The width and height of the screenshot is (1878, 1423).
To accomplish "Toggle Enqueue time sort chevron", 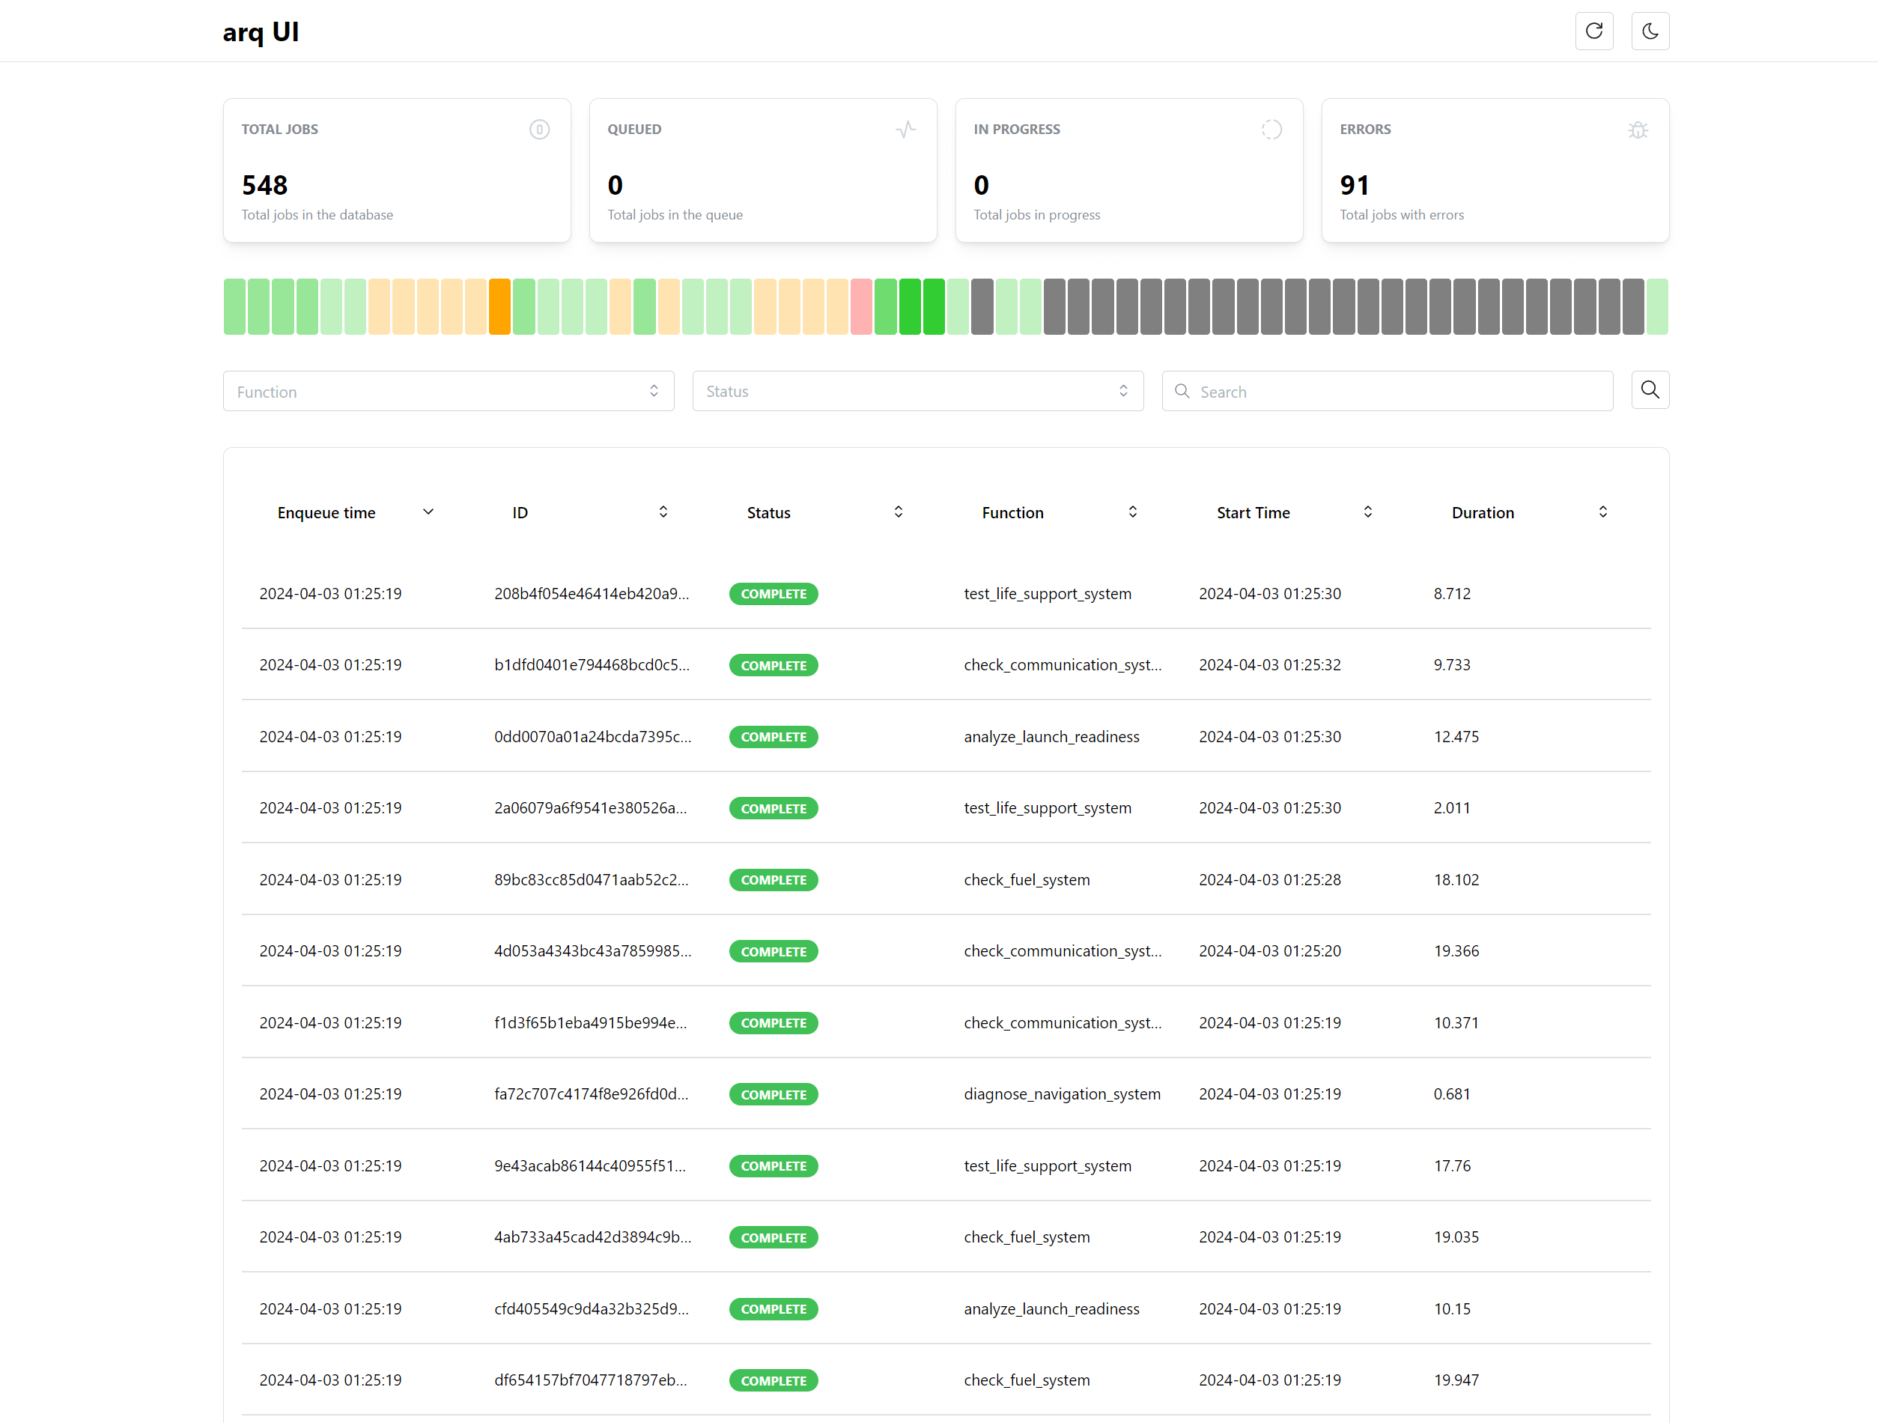I will pos(428,512).
